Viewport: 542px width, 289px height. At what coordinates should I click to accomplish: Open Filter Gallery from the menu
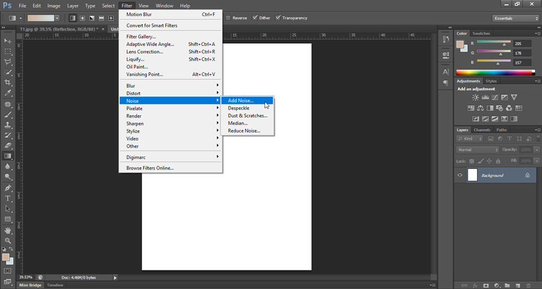141,37
